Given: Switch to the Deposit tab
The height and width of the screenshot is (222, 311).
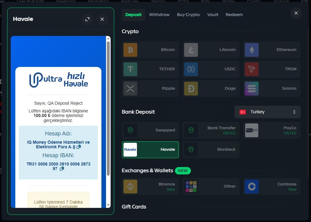Looking at the screenshot, I should click(134, 15).
